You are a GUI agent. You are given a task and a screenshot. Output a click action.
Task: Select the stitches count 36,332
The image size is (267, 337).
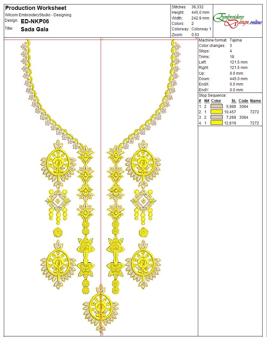[198, 7]
